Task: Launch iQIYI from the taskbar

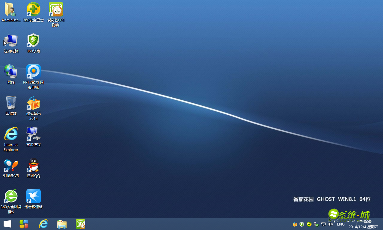Action: tap(80, 224)
